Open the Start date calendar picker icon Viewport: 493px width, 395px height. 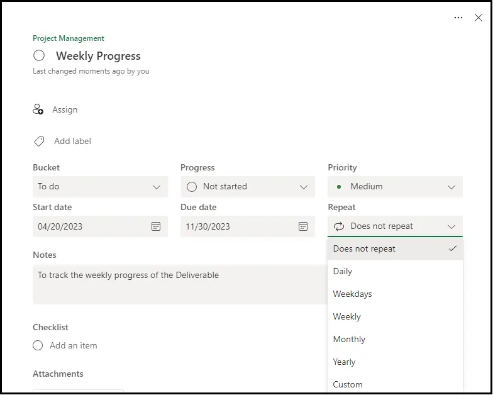(156, 226)
